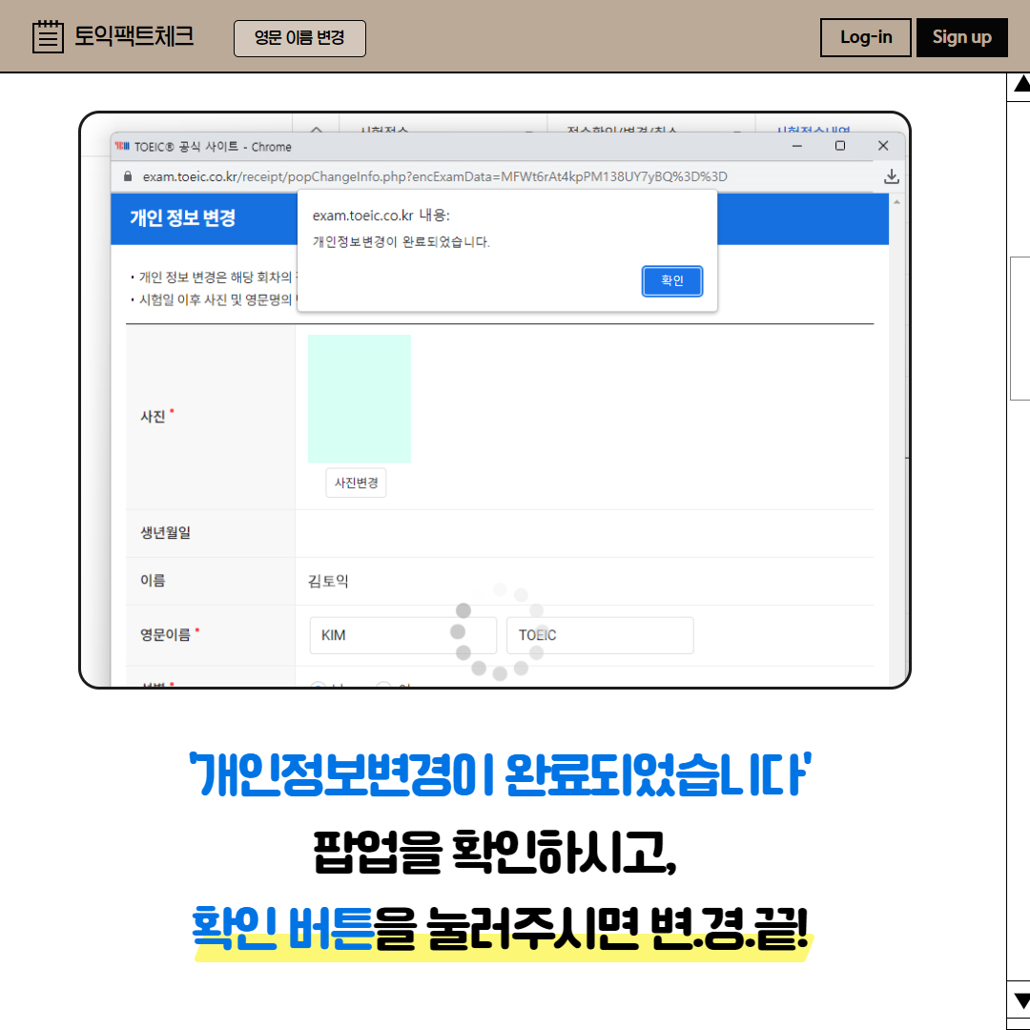The width and height of the screenshot is (1030, 1030).
Task: Click the popup message 개인정보변경이 완료되었습니다
Action: 401,241
